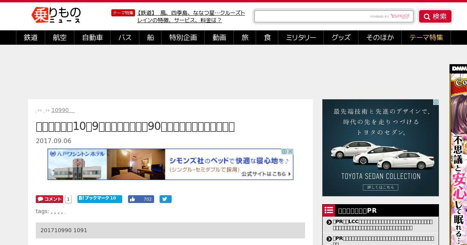Viewport: 467px width, 245px height.
Task: Open the グッズ menu item
Action: click(341, 38)
